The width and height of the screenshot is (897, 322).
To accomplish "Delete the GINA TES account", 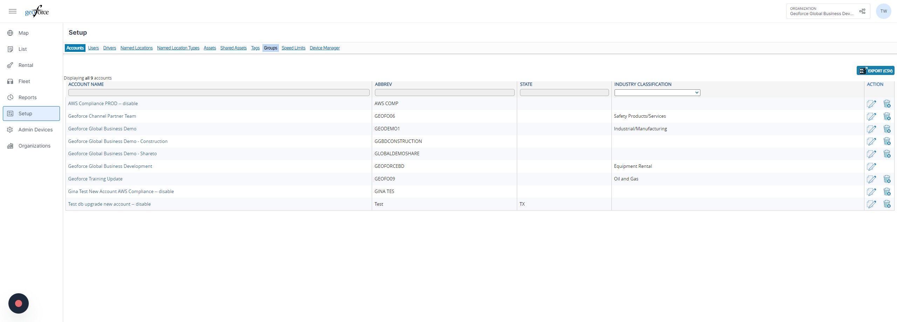I will (x=887, y=192).
